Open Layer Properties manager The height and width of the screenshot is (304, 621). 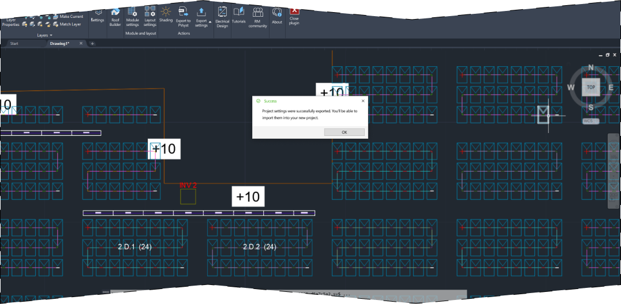(x=11, y=22)
